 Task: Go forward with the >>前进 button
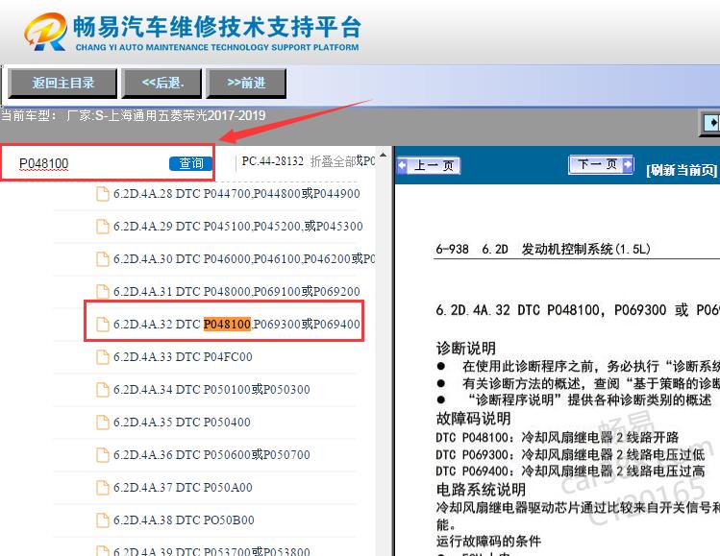[x=246, y=83]
